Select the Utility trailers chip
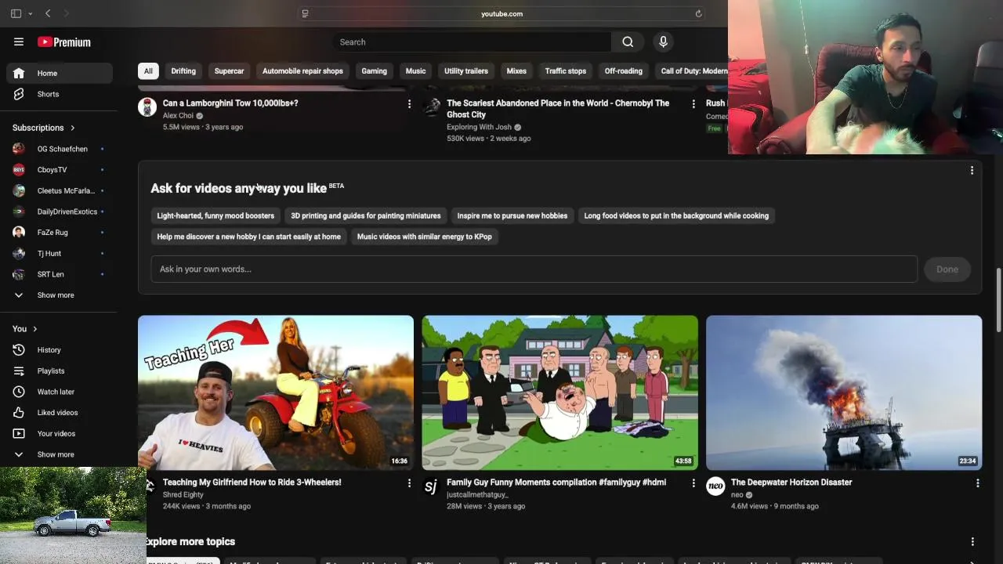The height and width of the screenshot is (564, 1003). [x=466, y=71]
